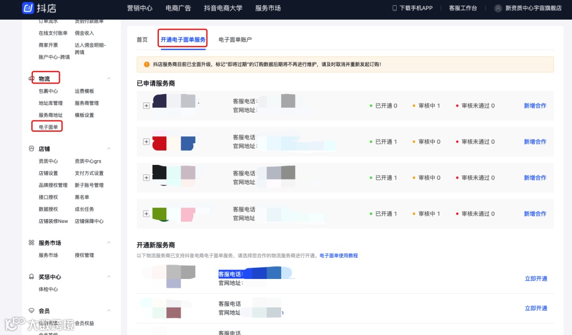Click 新增合作 in the red-blue logo row
The width and height of the screenshot is (572, 335).
[535, 142]
